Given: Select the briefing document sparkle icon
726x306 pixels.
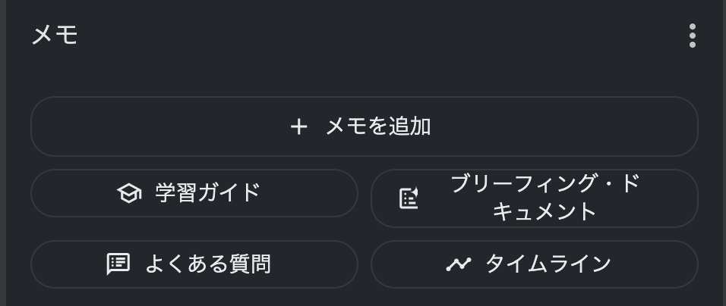Looking at the screenshot, I should click(x=409, y=198).
